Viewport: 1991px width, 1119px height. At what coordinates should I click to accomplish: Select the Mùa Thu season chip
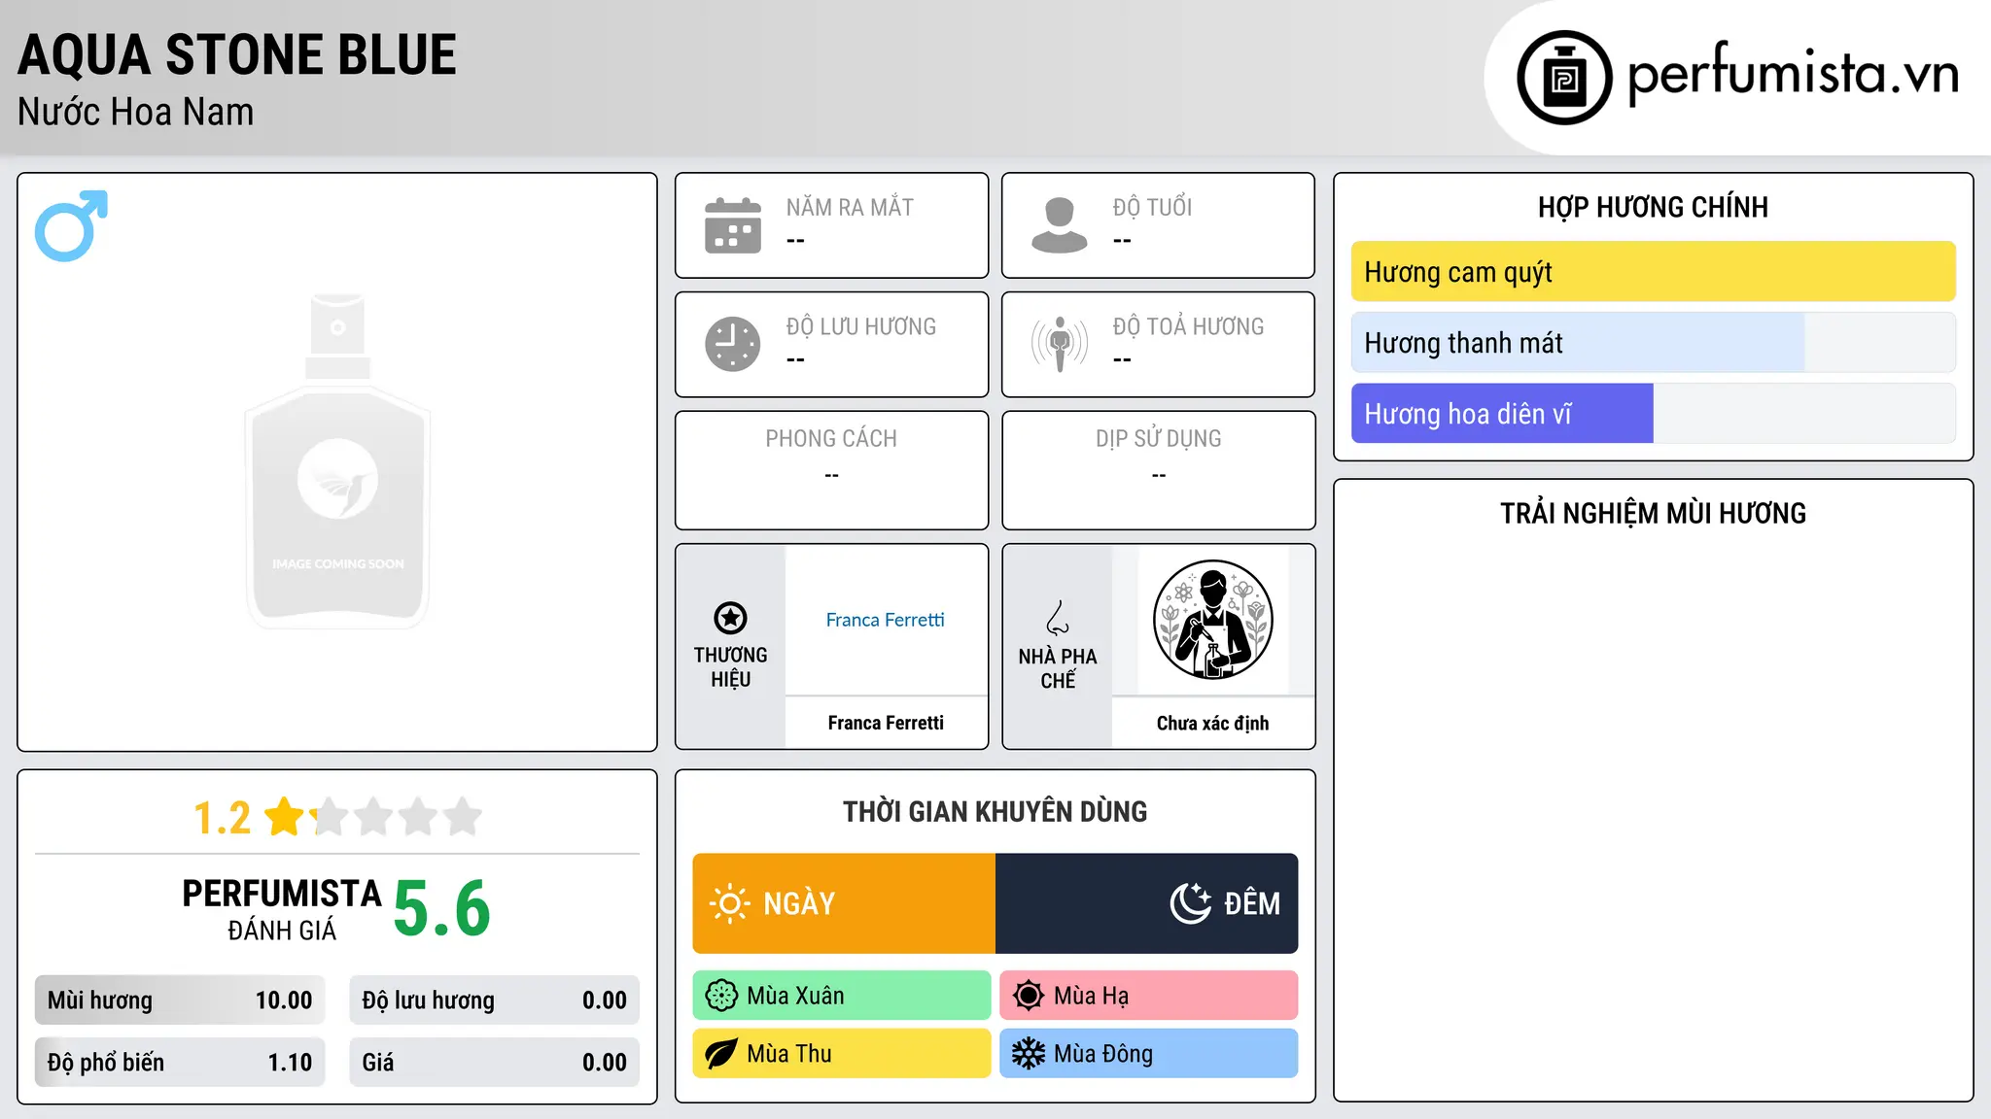[x=842, y=1054]
